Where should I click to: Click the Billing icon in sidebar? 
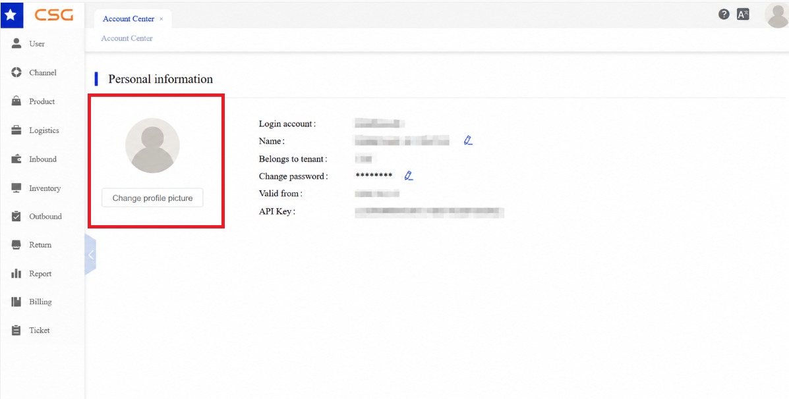pyautogui.click(x=16, y=302)
